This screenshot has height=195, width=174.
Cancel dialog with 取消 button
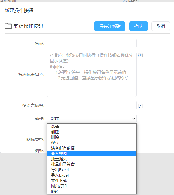coord(161,26)
